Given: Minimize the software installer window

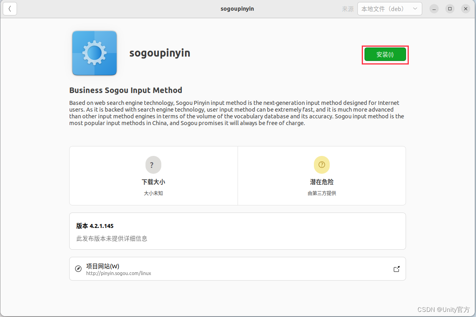Looking at the screenshot, I should point(435,9).
